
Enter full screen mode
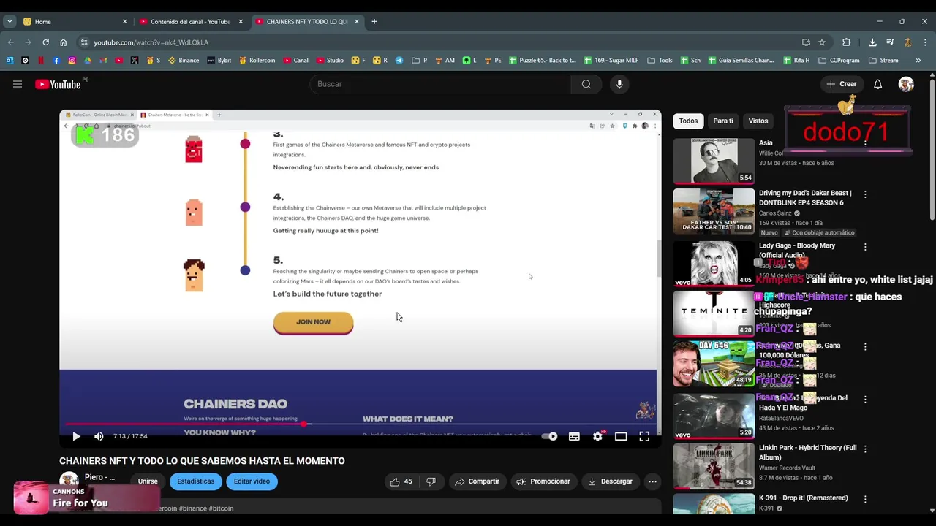[x=644, y=436]
